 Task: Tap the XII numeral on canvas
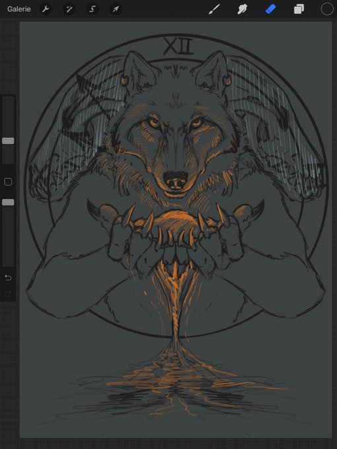[178, 46]
